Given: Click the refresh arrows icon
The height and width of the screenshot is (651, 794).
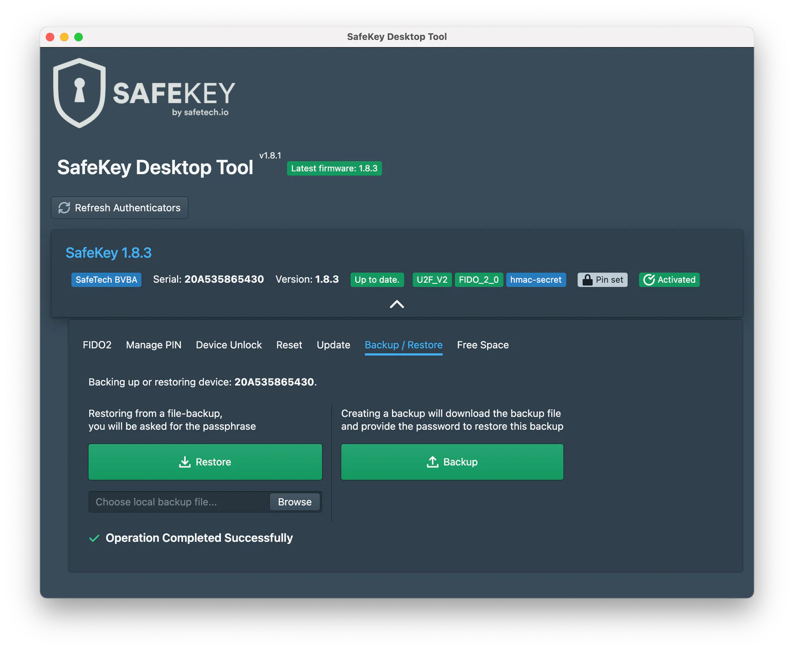Looking at the screenshot, I should pyautogui.click(x=65, y=208).
